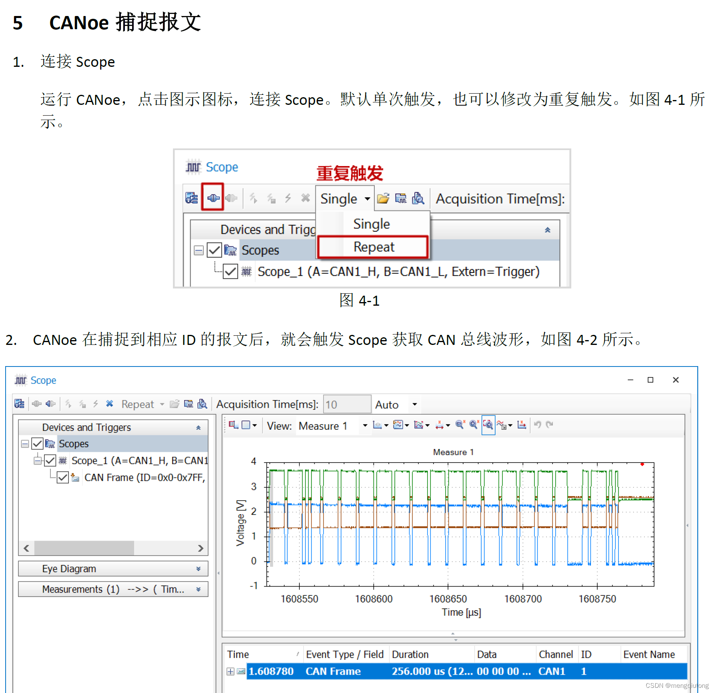Click the fit signal curve icon with dropdown

tap(504, 425)
